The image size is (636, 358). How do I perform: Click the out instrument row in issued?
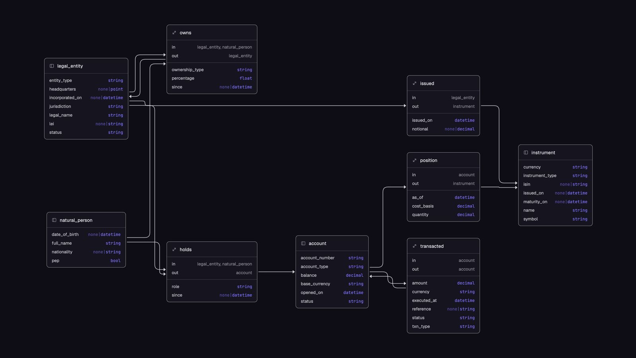point(443,106)
